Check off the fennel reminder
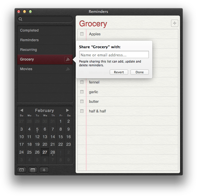This screenshot has width=197, height=196. click(x=82, y=82)
